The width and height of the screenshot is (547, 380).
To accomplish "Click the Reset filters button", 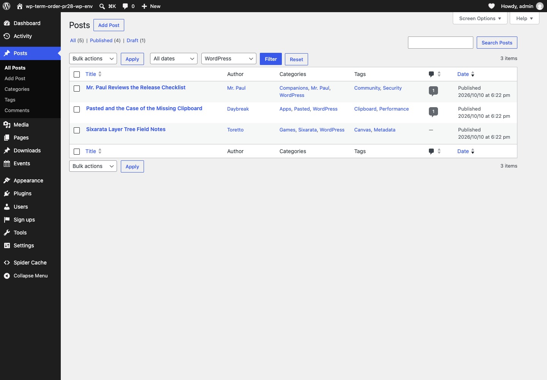I will click(x=296, y=59).
